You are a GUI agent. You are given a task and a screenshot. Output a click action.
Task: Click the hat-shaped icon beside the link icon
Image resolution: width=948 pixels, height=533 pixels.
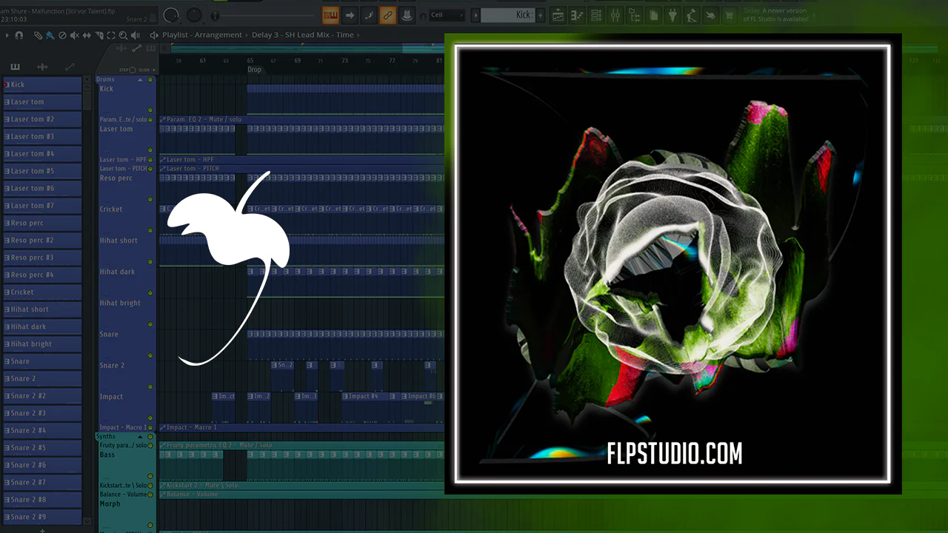407,15
